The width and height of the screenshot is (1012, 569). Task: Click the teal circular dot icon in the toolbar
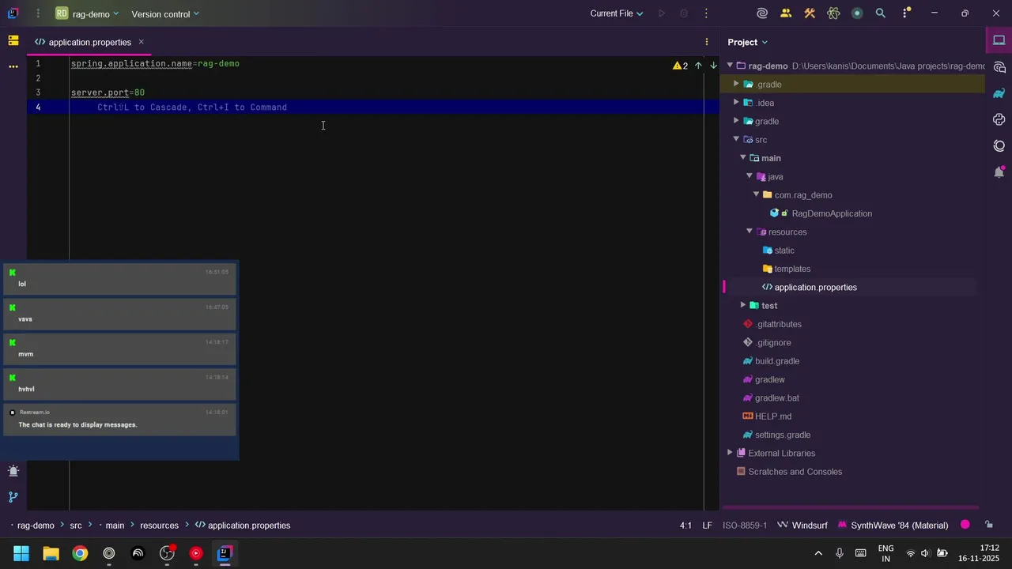pos(857,13)
